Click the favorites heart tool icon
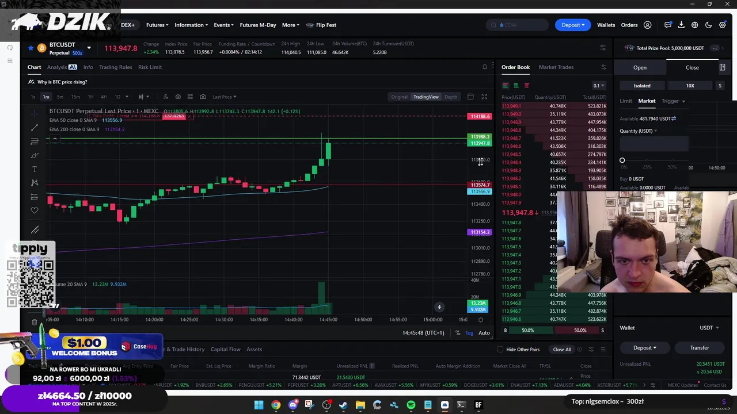 point(35,210)
